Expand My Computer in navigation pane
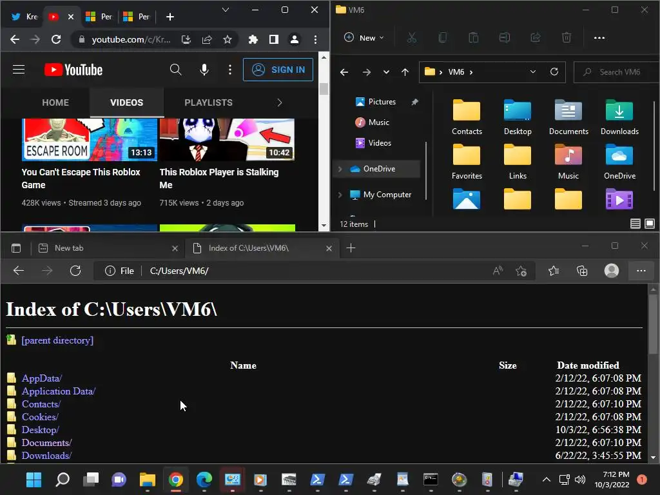This screenshot has height=495, width=660. (x=340, y=195)
